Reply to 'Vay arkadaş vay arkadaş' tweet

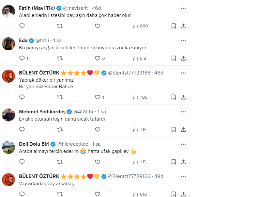click(22, 194)
